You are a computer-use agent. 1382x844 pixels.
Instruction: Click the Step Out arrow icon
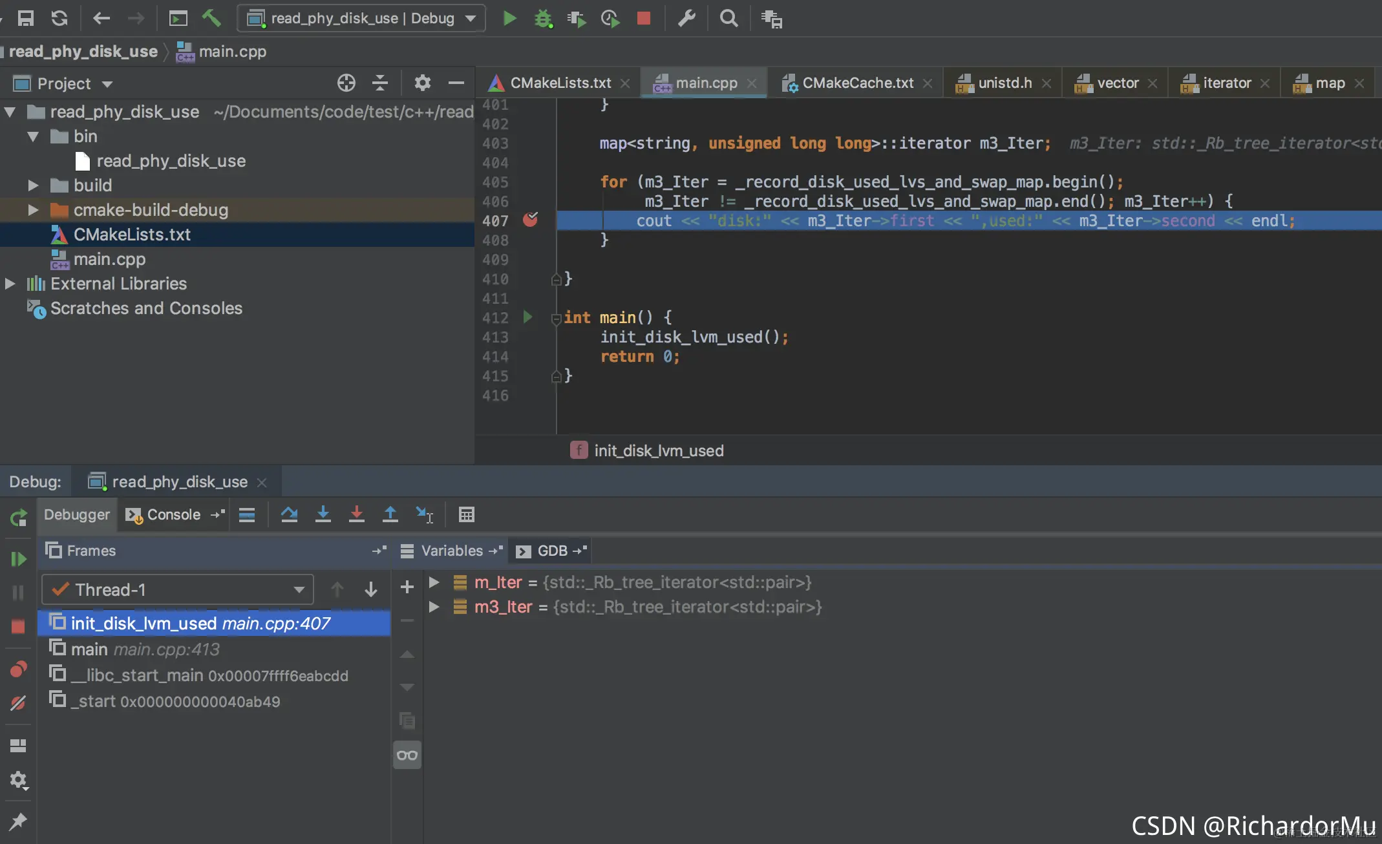[x=390, y=514]
